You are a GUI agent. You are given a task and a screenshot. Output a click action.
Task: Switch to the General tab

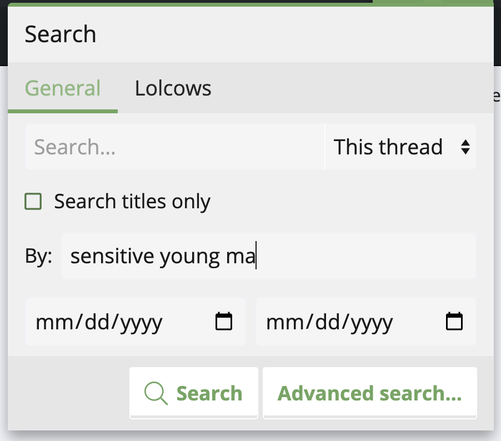[x=63, y=88]
